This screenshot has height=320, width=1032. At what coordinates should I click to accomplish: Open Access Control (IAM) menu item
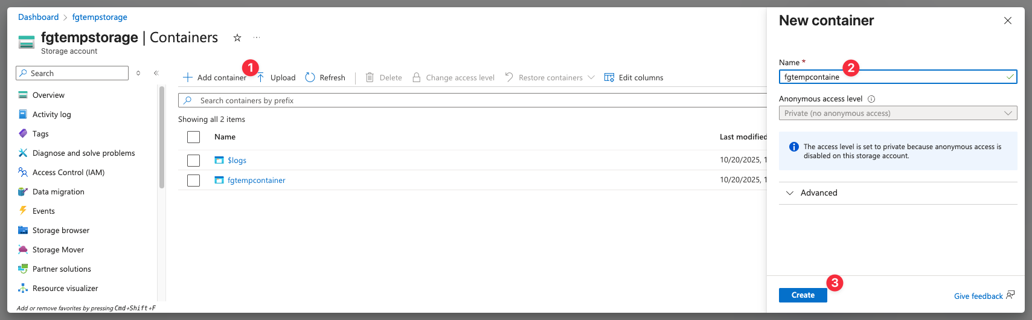68,172
